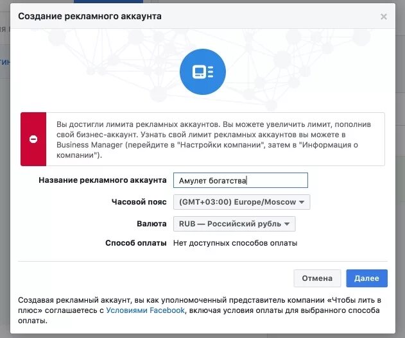Open the Условиями Facebook link
Image resolution: width=405 pixels, height=338 pixels.
pyautogui.click(x=146, y=310)
